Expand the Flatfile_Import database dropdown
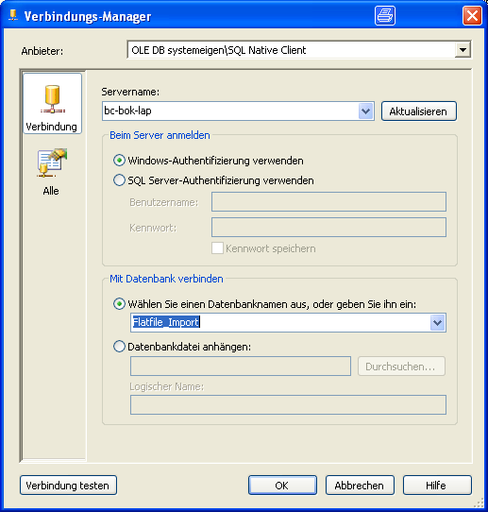Viewport: 488px width, 512px height. pyautogui.click(x=438, y=323)
